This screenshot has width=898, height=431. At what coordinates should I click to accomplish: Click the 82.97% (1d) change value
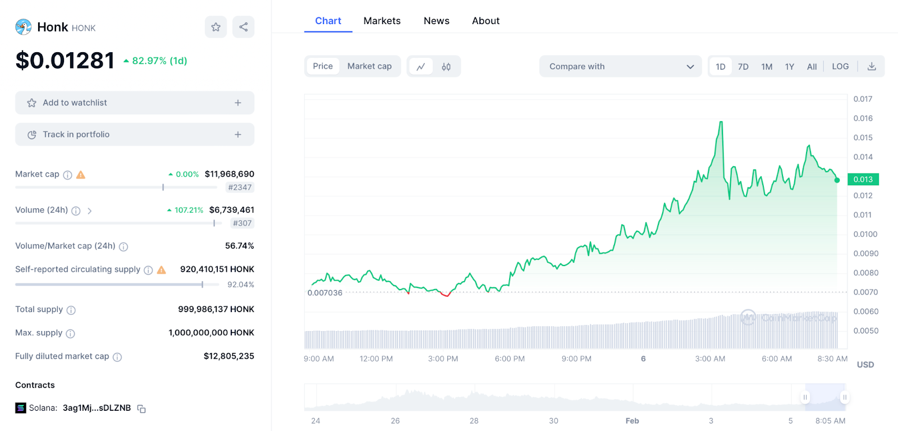click(x=155, y=61)
